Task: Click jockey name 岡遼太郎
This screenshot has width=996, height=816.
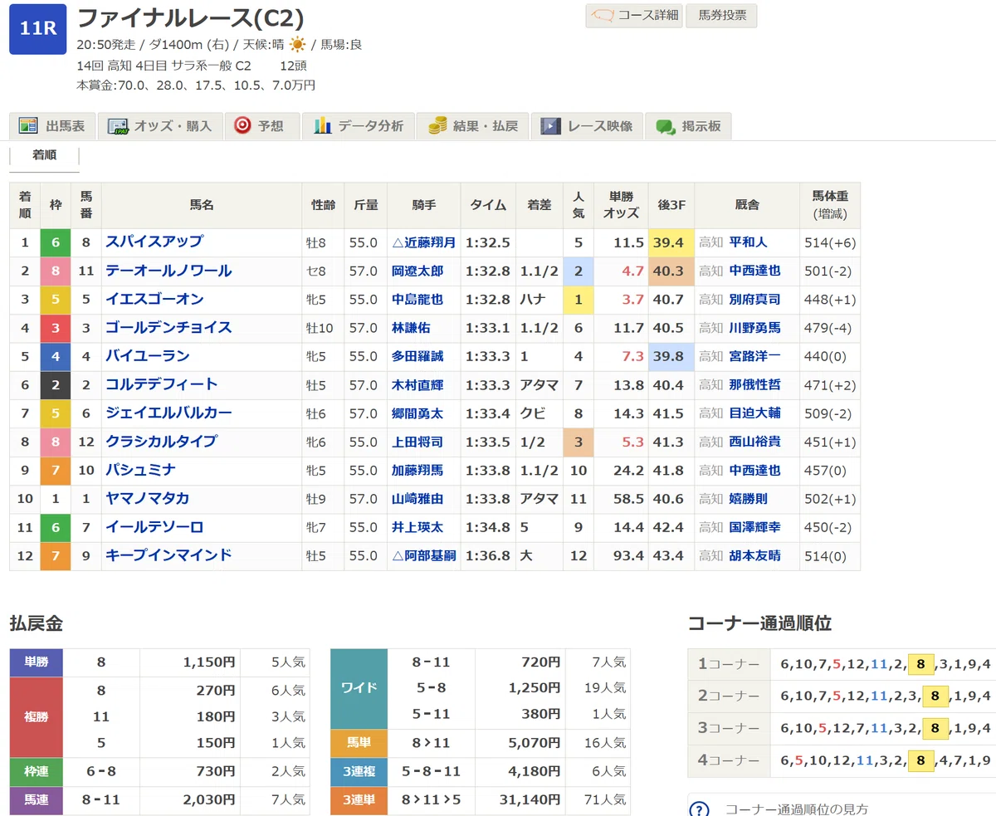Action: click(417, 271)
